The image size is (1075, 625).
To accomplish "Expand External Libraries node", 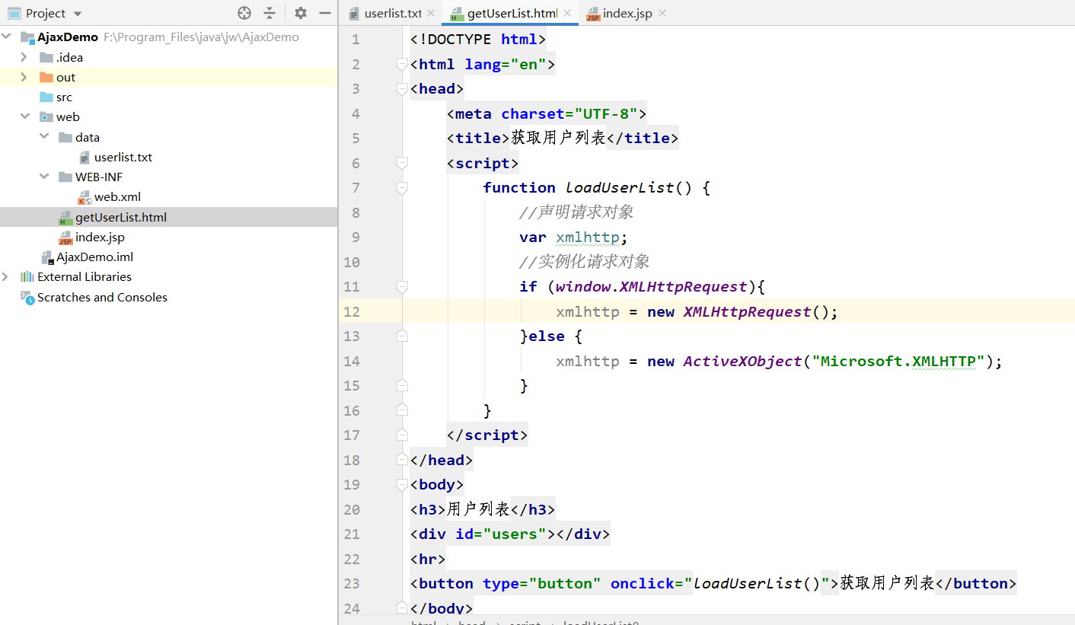I will [x=6, y=276].
